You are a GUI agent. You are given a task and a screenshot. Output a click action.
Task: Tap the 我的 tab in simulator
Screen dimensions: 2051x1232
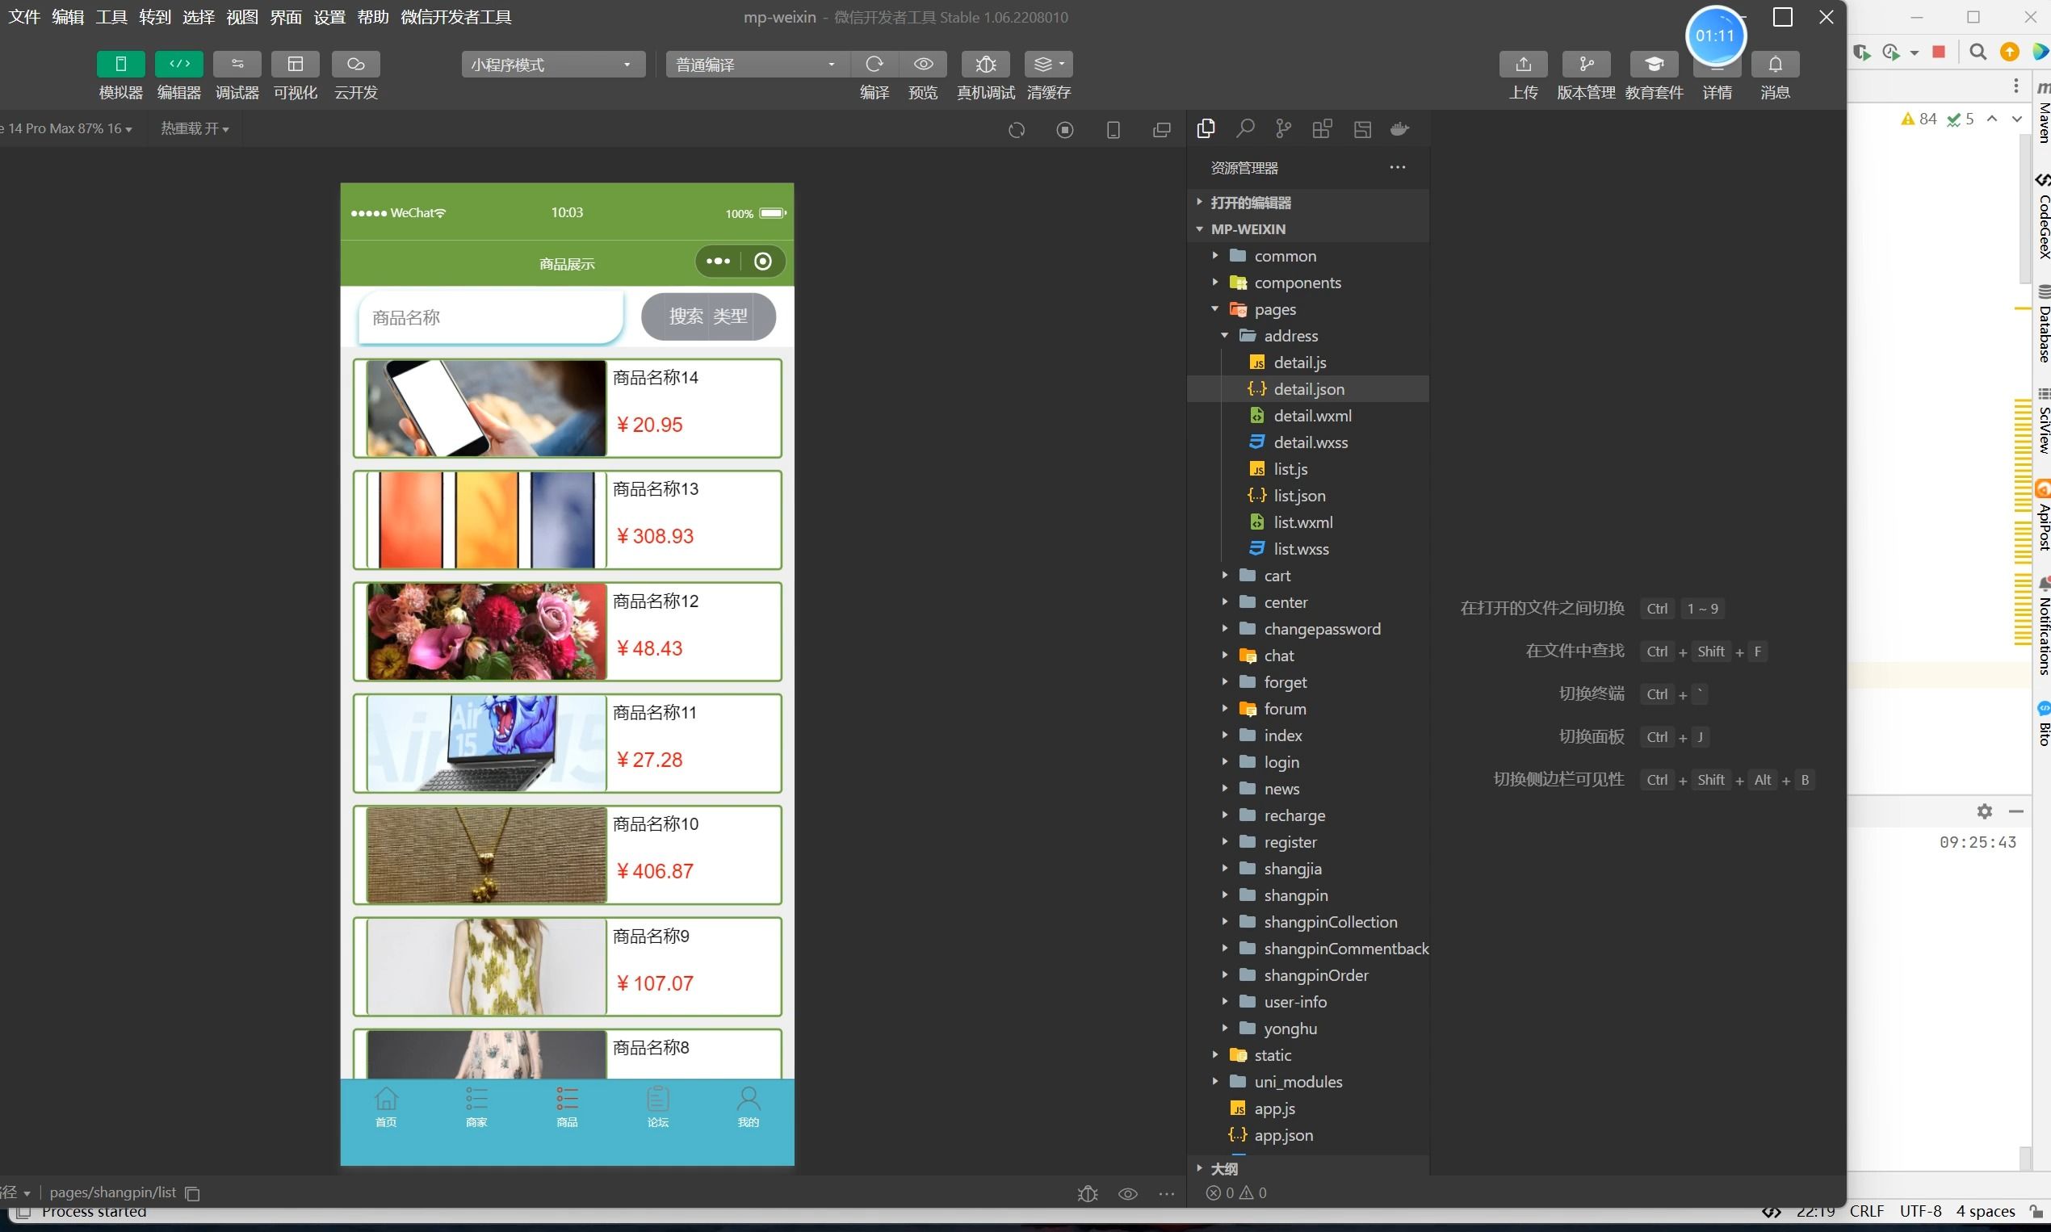click(748, 1107)
